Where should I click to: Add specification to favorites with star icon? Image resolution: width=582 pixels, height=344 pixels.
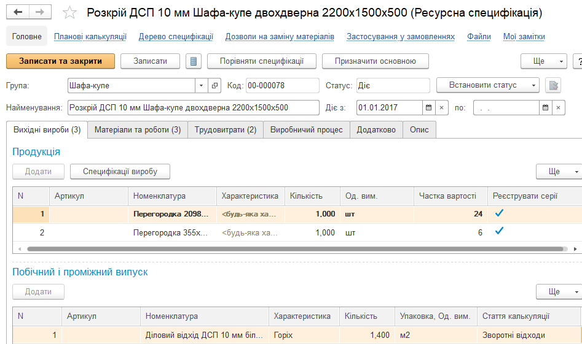[x=70, y=13]
